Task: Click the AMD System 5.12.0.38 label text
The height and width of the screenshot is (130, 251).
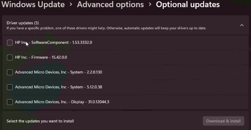Action: pos(59,87)
